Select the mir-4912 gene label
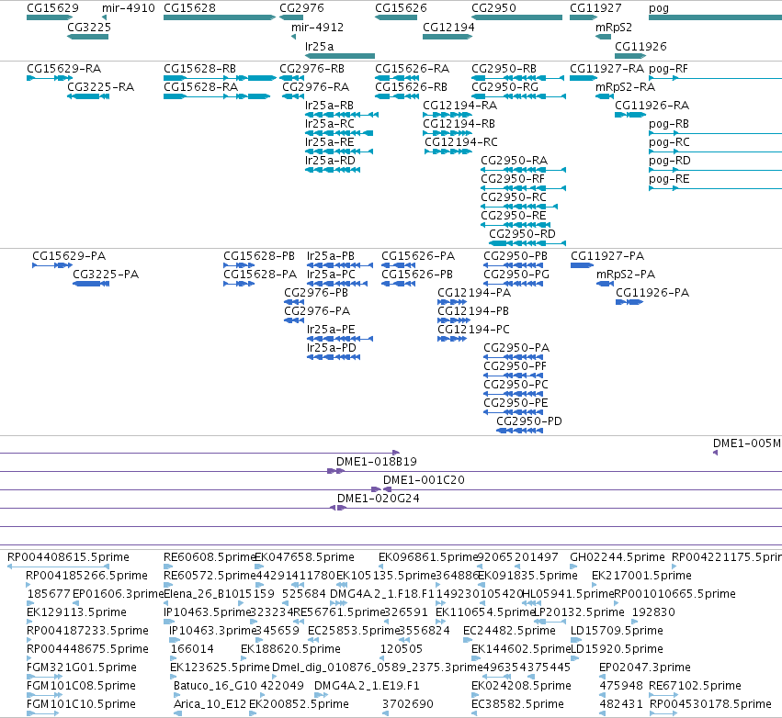The width and height of the screenshot is (782, 718). (317, 27)
